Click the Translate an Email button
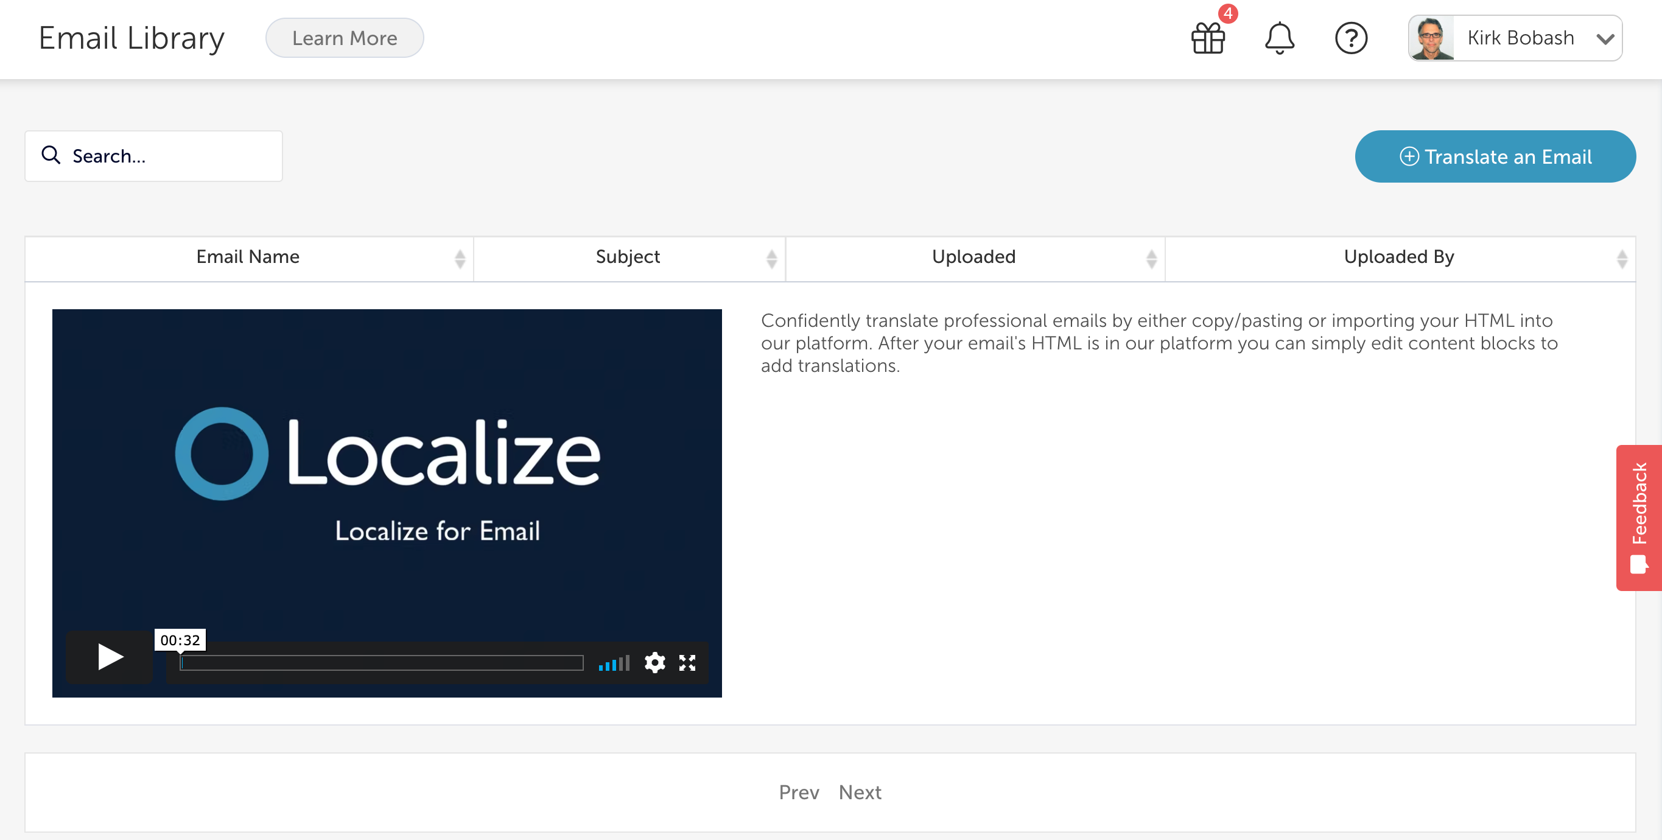 click(x=1496, y=156)
